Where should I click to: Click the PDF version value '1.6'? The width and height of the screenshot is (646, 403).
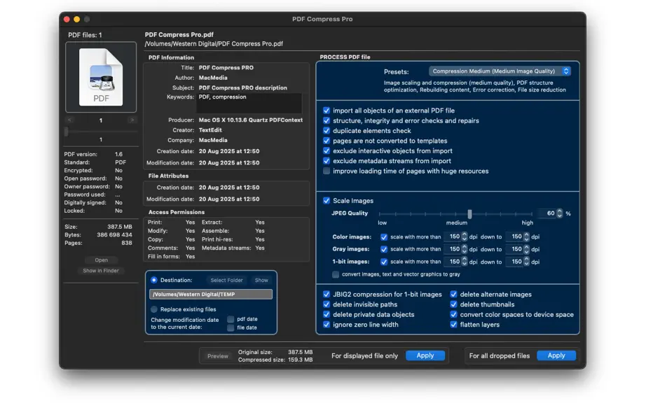(118, 154)
